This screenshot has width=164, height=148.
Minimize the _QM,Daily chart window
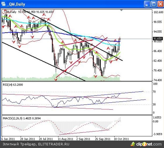[x=147, y=4]
